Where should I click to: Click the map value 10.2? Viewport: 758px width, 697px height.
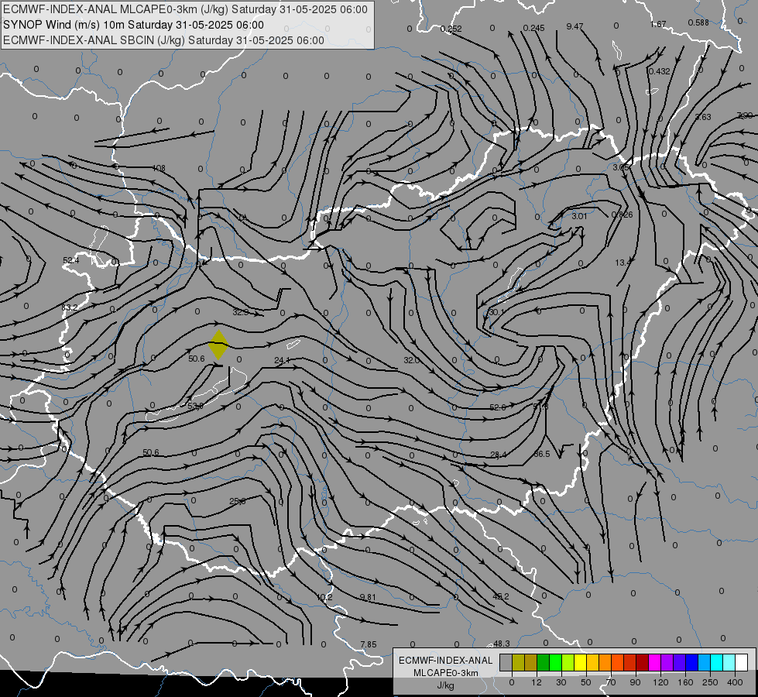point(324,597)
